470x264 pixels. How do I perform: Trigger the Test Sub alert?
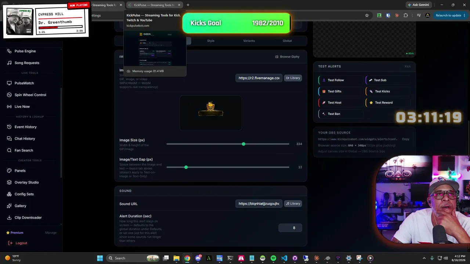tap(388, 80)
